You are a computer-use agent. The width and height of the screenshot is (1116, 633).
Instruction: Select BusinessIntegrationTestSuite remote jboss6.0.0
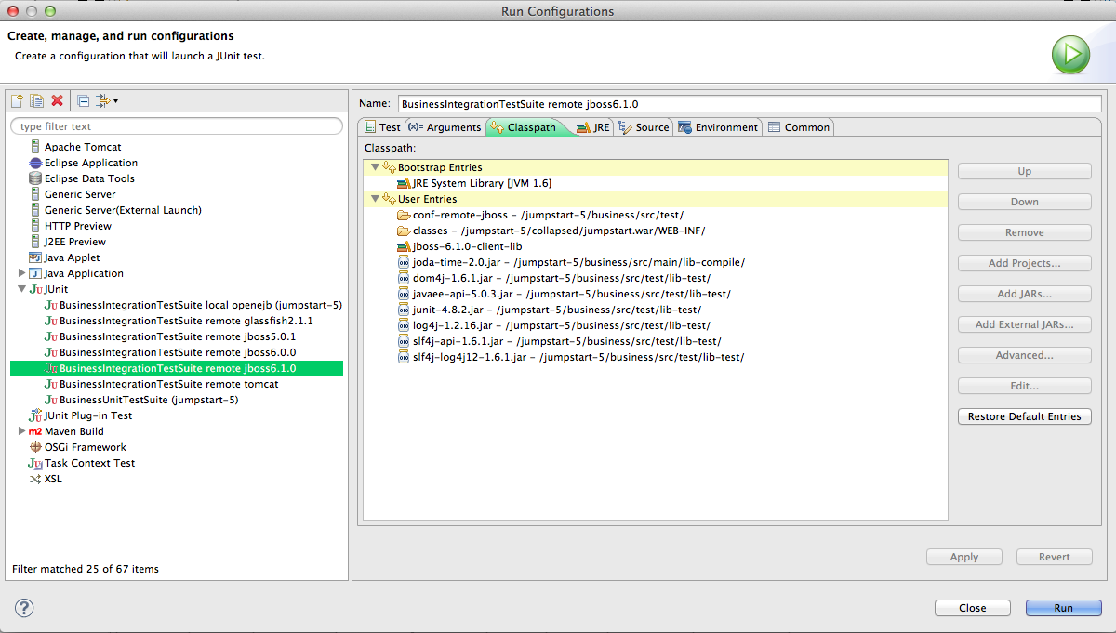click(x=178, y=352)
